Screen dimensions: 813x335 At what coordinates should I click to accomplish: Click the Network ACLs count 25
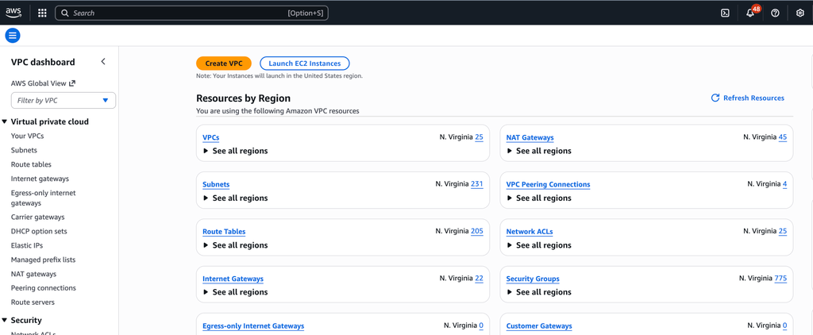click(x=783, y=231)
